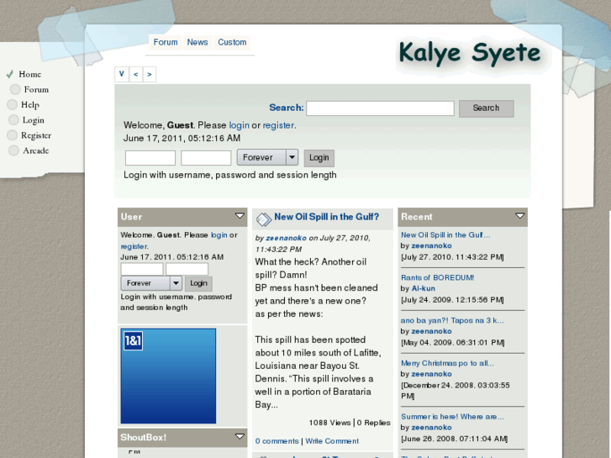
Task: Focus the User block username field
Action: click(x=142, y=269)
